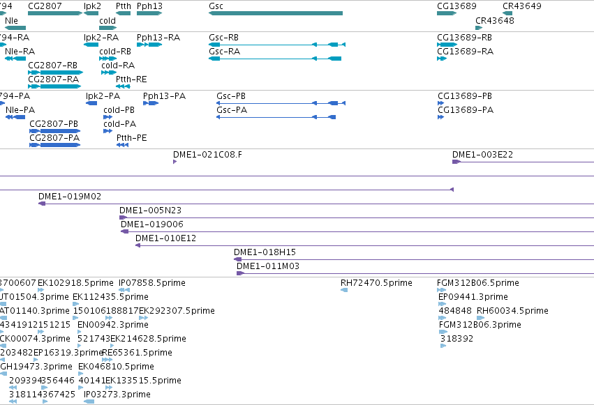Click the RH60034.5prime EST label
594x405 pixels.
point(512,311)
